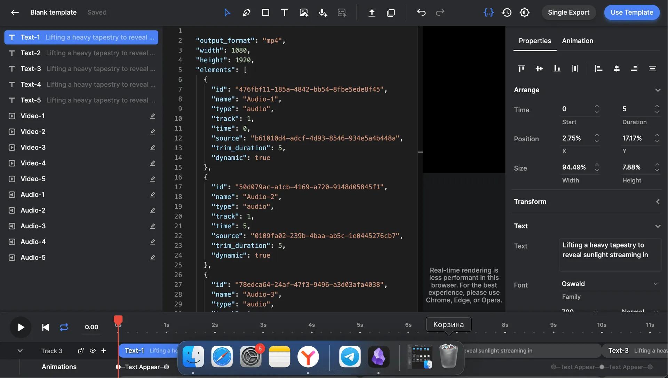Click the Use Template button
The height and width of the screenshot is (378, 668).
tap(631, 13)
